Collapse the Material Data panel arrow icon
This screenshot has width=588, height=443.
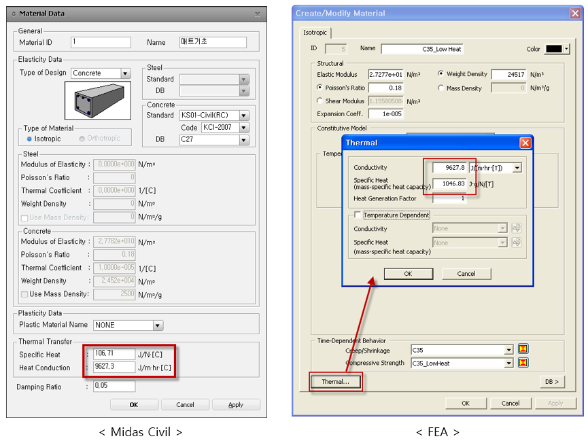click(x=14, y=14)
